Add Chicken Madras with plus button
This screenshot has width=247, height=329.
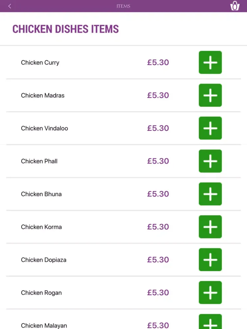[x=210, y=95]
